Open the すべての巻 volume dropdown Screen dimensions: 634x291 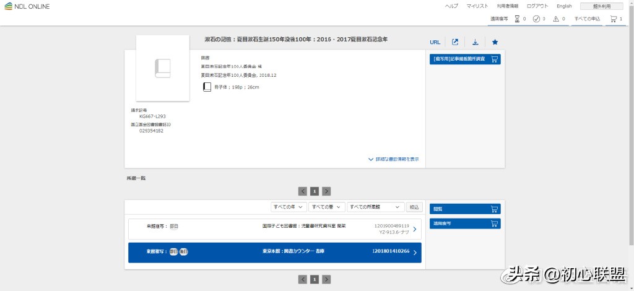327,207
